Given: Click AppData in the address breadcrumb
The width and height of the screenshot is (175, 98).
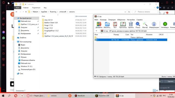Looking at the screenshot, I should click(x=44, y=12).
